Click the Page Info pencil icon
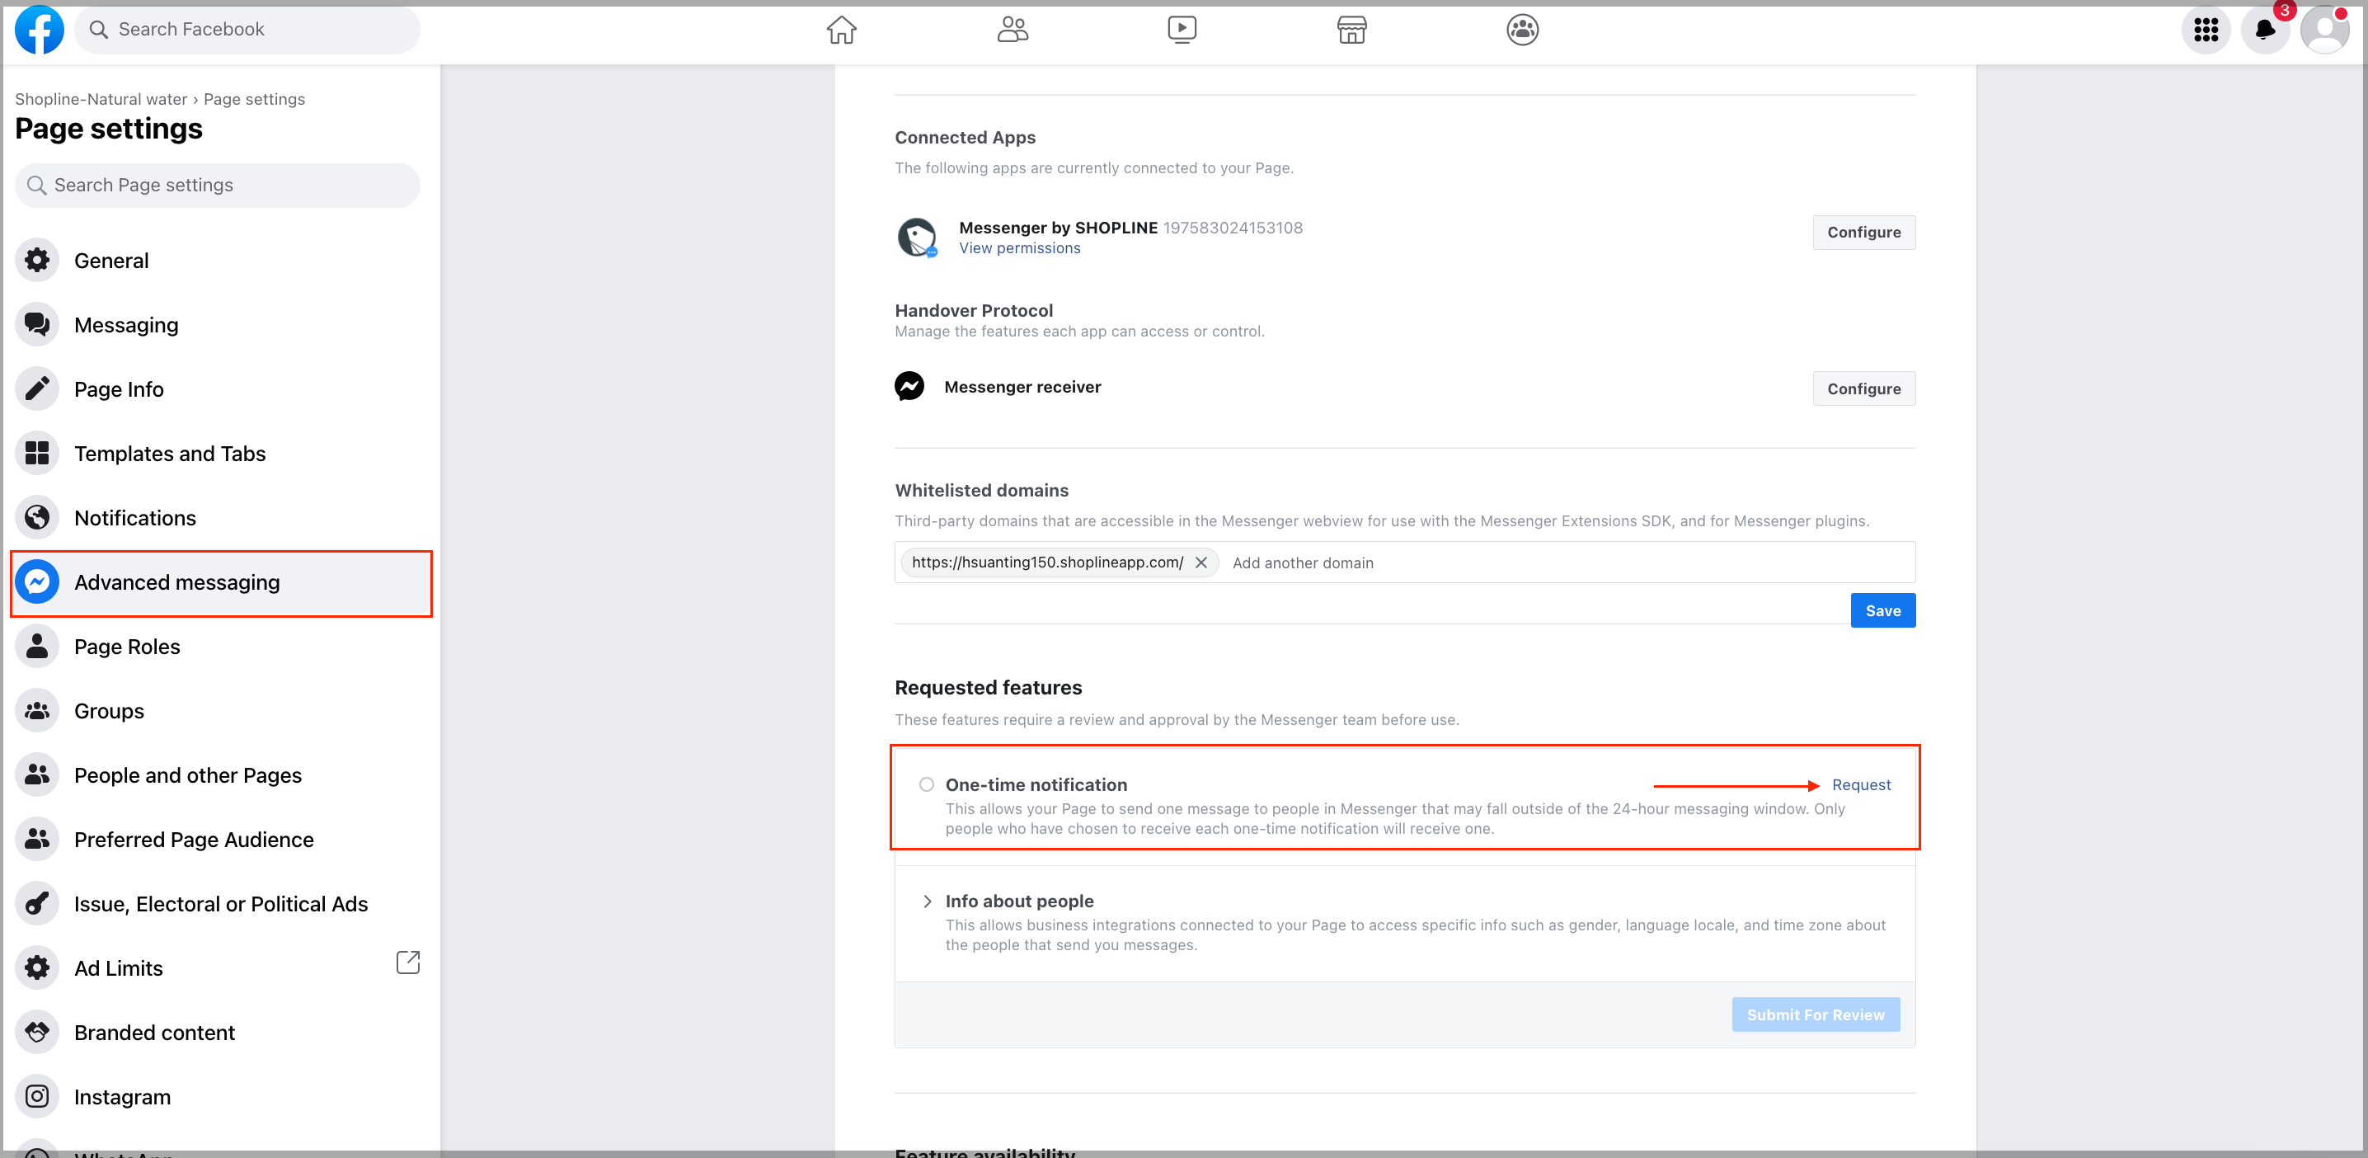 [37, 389]
